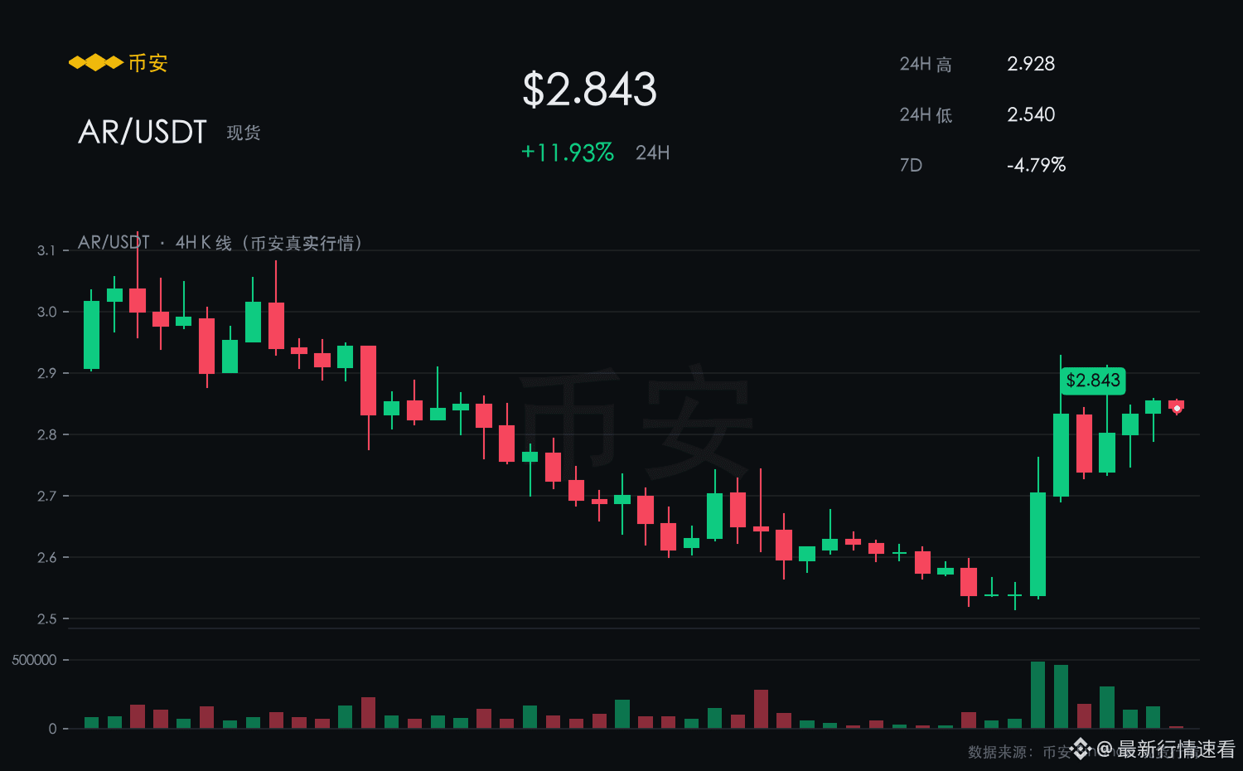Click the 7D change value -4.79%

pyautogui.click(x=1036, y=165)
